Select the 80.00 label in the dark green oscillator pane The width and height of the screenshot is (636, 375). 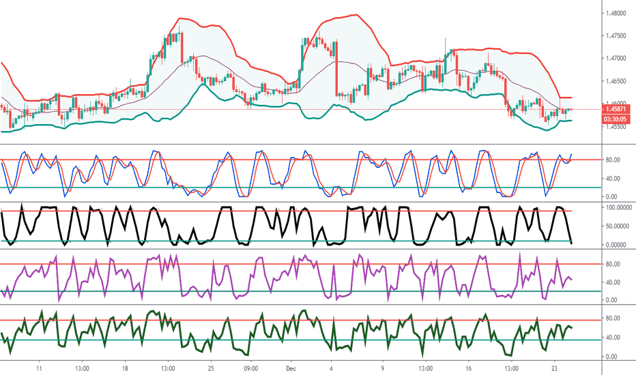pos(613,318)
